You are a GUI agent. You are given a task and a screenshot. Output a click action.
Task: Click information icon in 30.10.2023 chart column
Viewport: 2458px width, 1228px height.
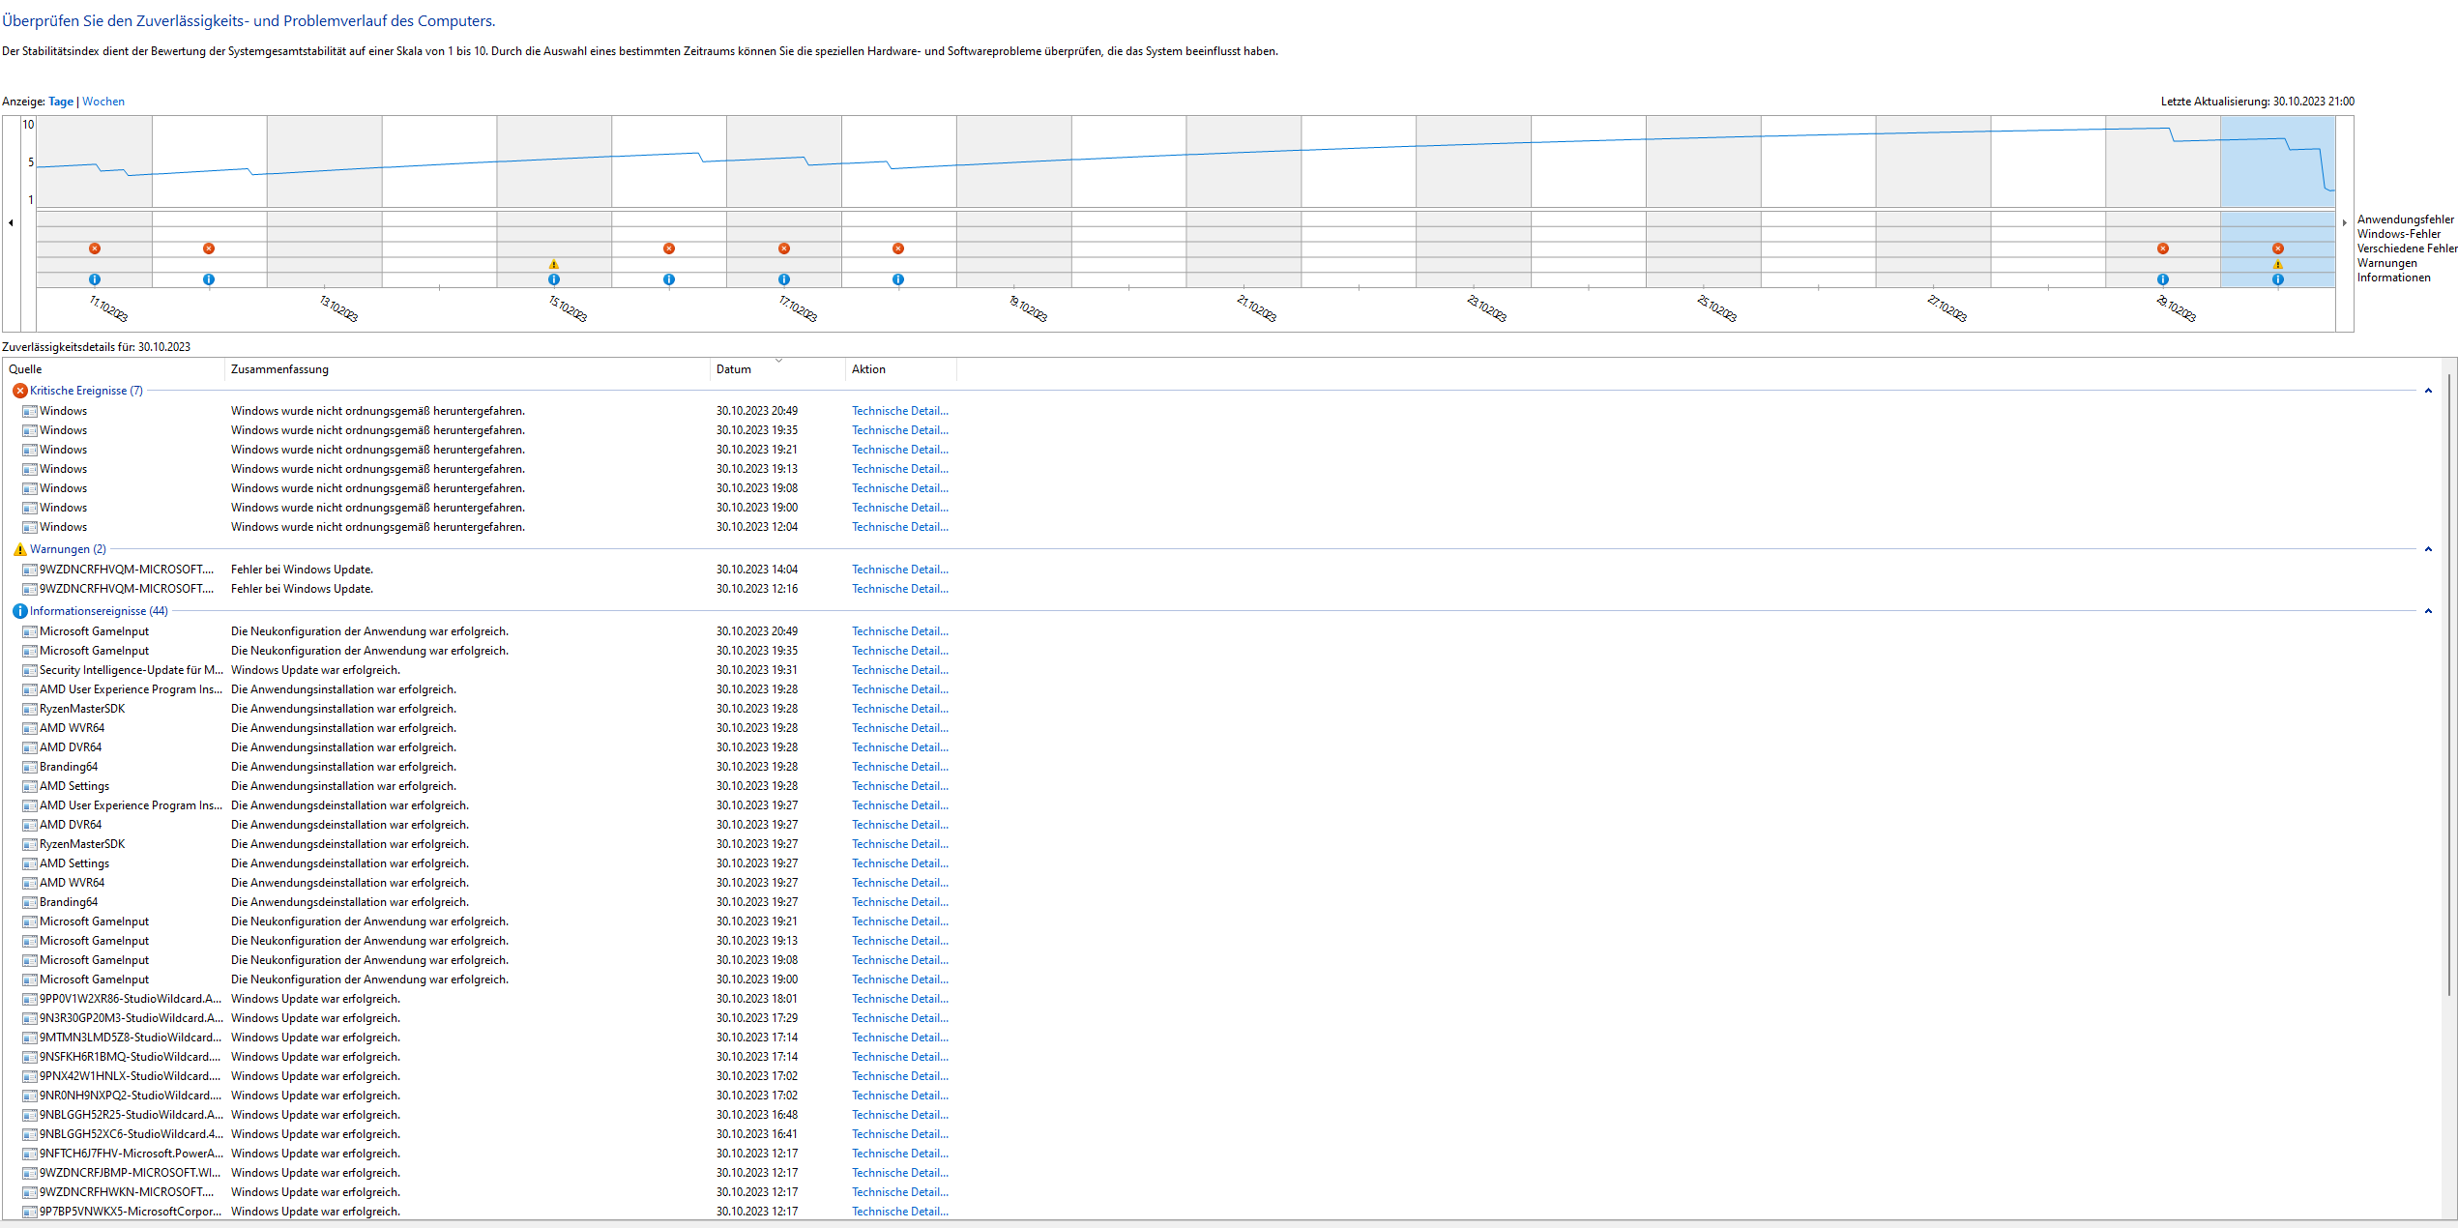(2277, 279)
